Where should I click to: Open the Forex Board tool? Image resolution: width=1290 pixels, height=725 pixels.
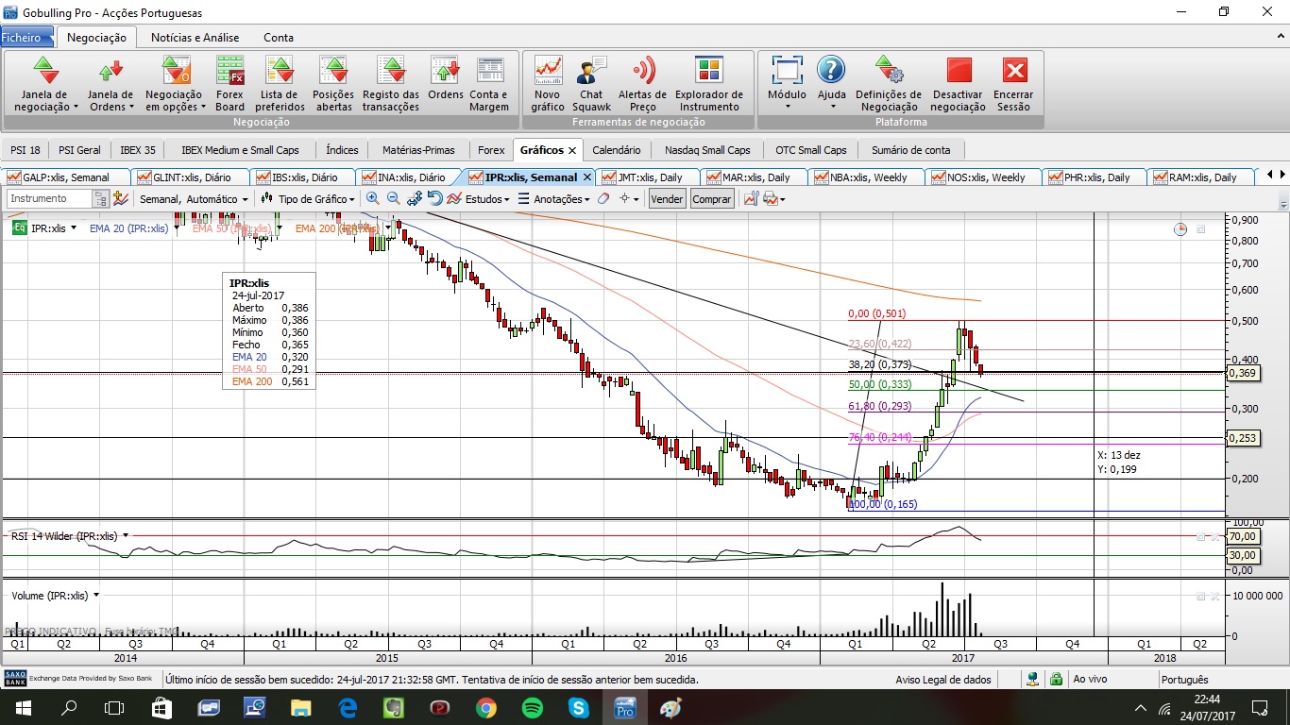229,82
